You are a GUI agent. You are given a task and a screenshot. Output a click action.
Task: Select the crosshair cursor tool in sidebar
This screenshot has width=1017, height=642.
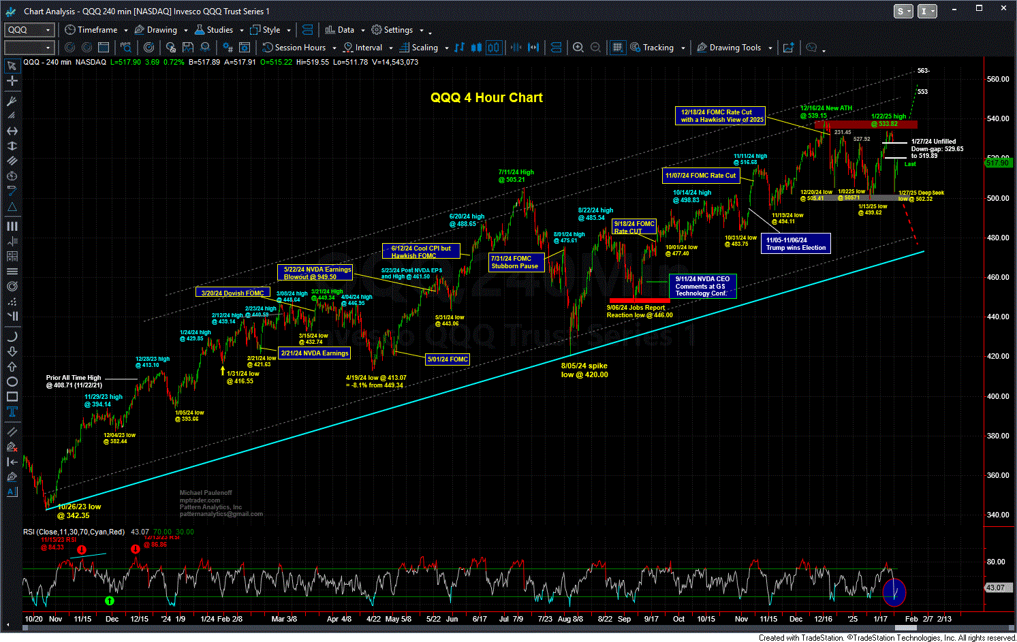(x=12, y=81)
